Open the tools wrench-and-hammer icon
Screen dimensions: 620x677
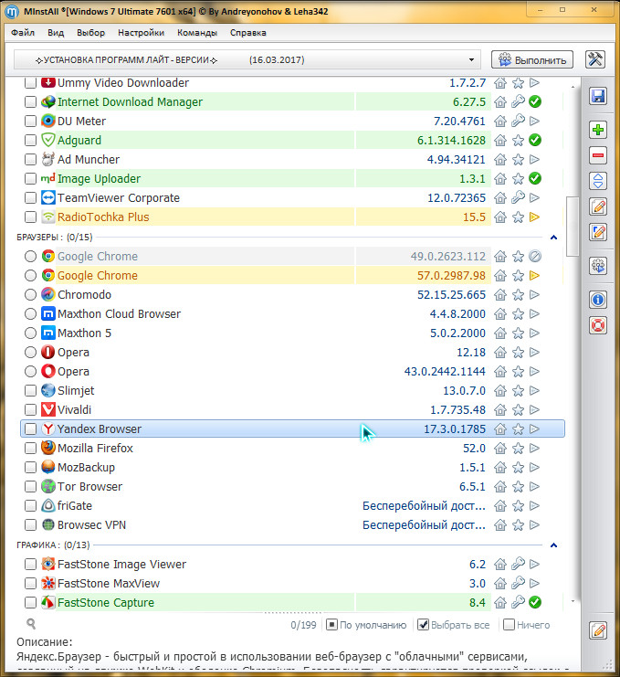[595, 59]
